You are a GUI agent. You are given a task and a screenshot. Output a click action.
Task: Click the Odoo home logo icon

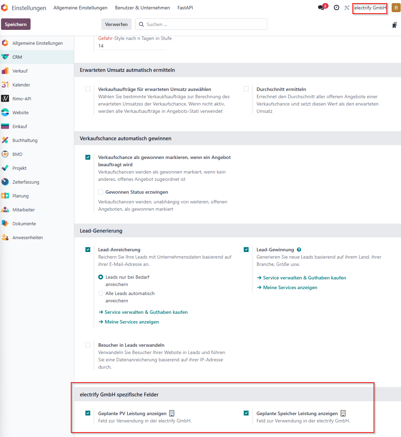click(x=5, y=8)
